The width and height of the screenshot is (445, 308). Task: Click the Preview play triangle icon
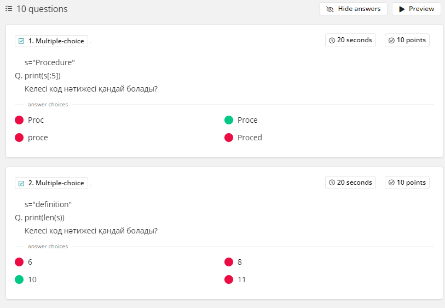coord(402,9)
